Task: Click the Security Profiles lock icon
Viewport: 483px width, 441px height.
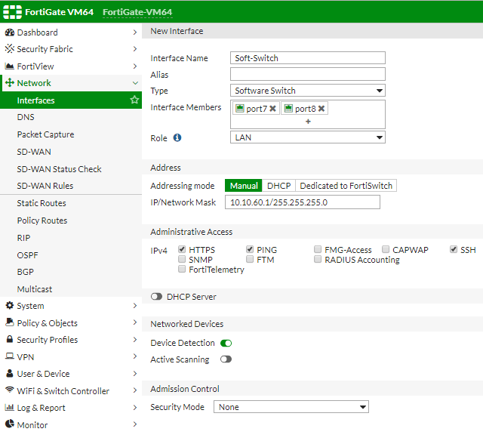Action: (x=10, y=339)
